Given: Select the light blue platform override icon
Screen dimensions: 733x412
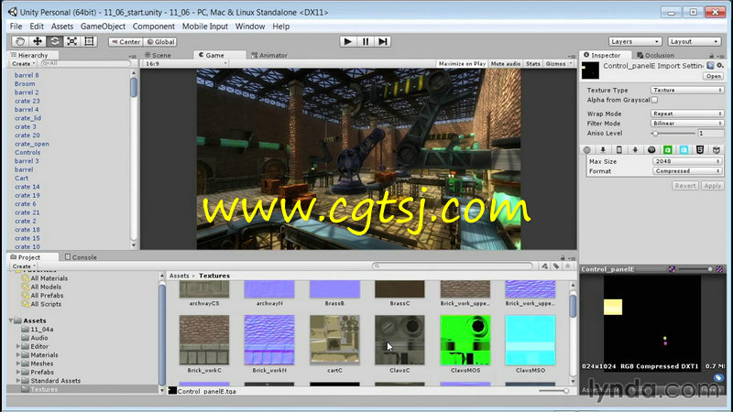Looking at the screenshot, I should 684,150.
